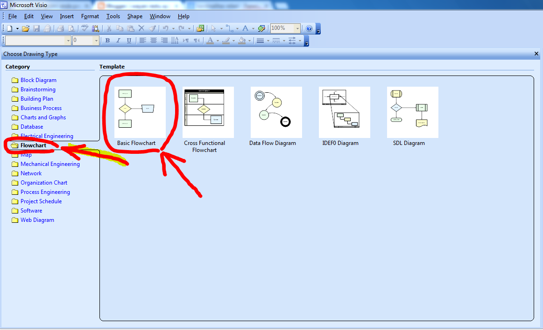Click the Print Preview icon
Viewport: 543px width, 330px height.
[71, 29]
